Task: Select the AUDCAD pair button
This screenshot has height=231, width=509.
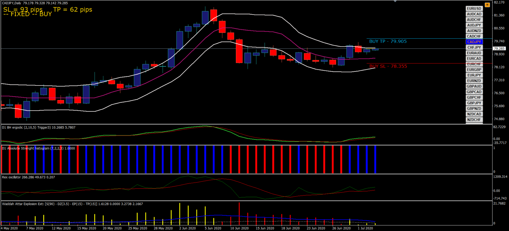Action: coord(474,14)
